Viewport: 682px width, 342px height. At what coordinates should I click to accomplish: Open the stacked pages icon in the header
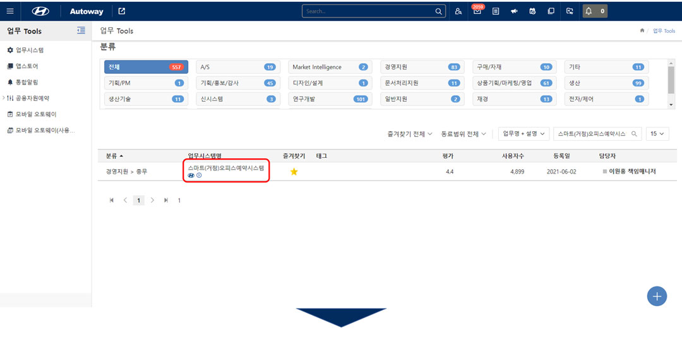(x=551, y=11)
